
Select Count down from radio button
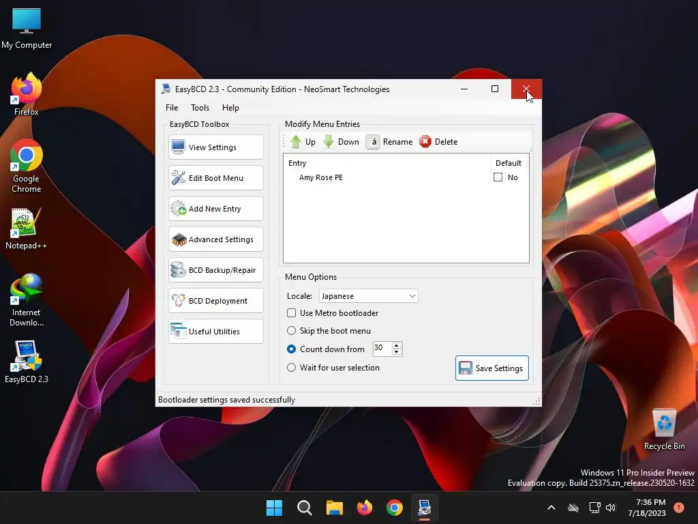(x=291, y=349)
